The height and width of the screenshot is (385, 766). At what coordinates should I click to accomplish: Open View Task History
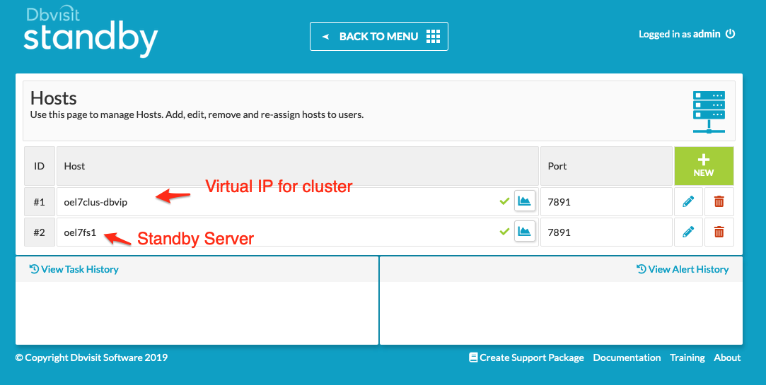74,269
